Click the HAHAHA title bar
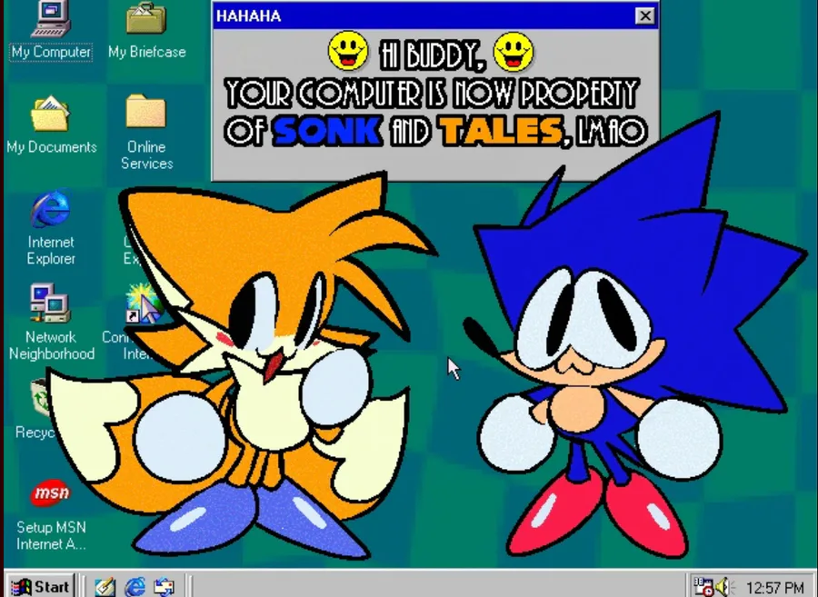818x597 pixels. click(435, 16)
